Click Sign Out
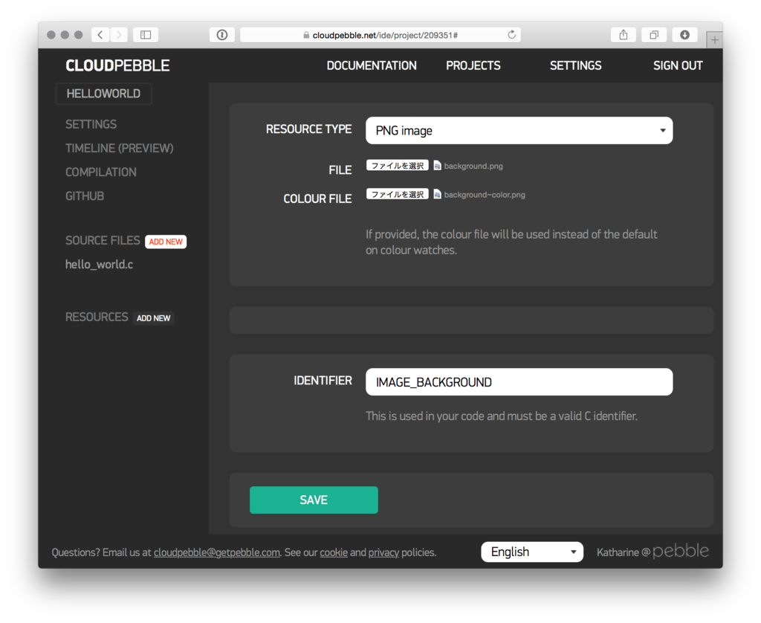Screen dimensions: 761x623 (x=678, y=65)
